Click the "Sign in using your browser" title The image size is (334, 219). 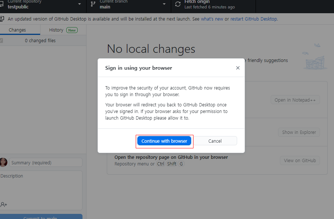(x=138, y=68)
